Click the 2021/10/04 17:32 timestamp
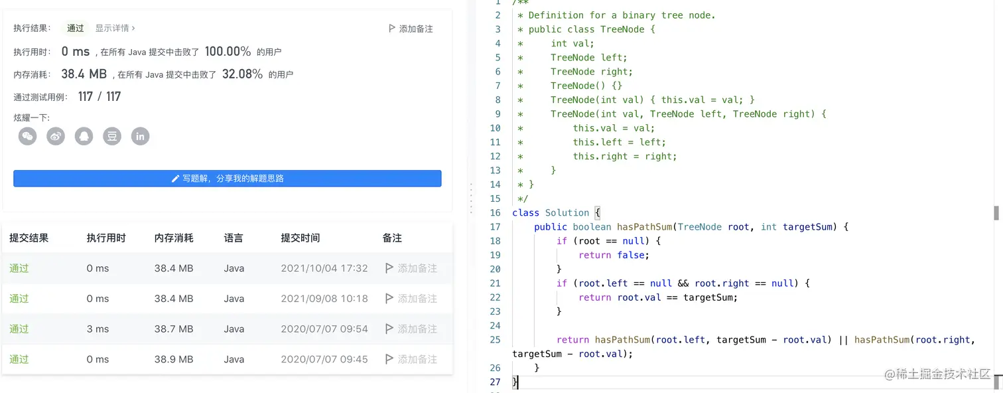The height and width of the screenshot is (393, 1003). [x=324, y=268]
